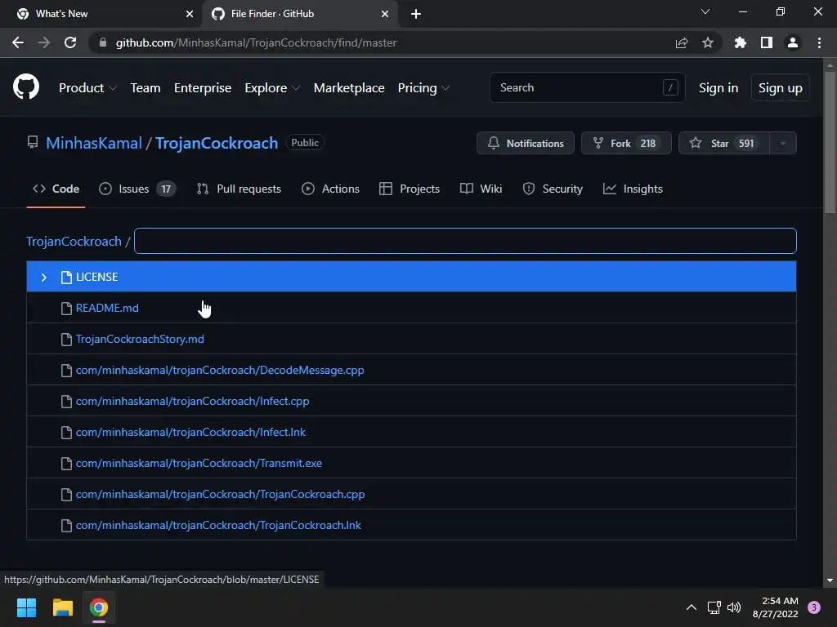Switch to the Projects tab
837x627 pixels.
click(x=410, y=189)
